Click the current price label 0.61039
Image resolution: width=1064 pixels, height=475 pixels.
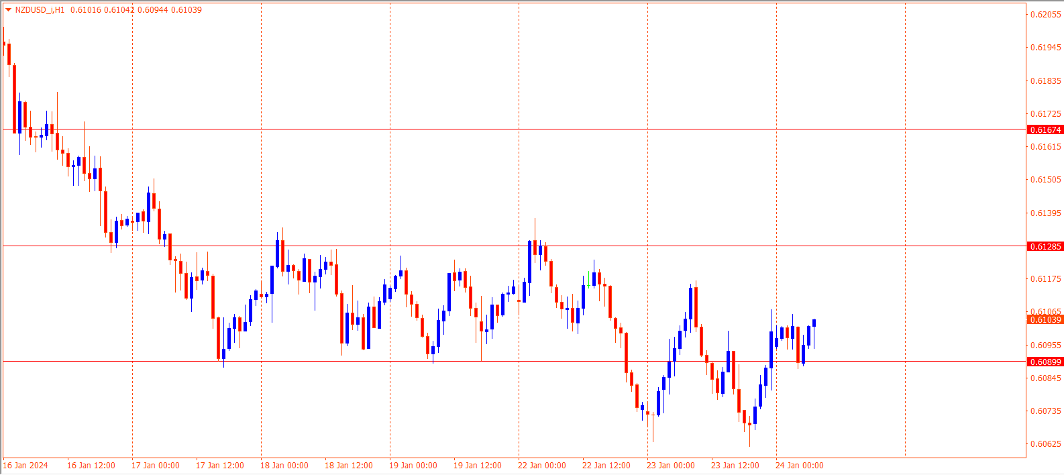pos(1045,319)
